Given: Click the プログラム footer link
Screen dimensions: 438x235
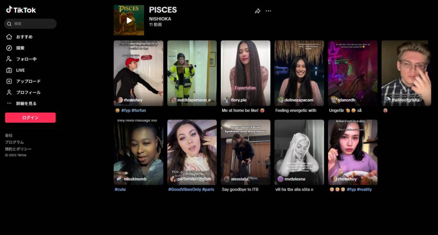Looking at the screenshot, I should [x=14, y=142].
